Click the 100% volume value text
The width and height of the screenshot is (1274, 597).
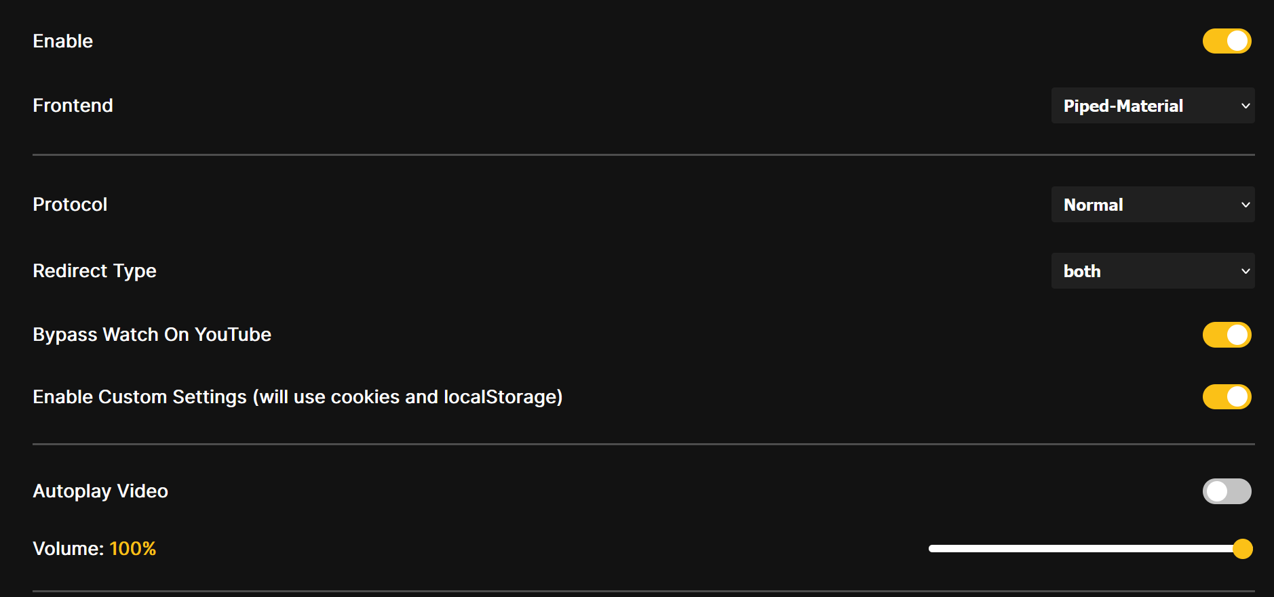point(133,549)
